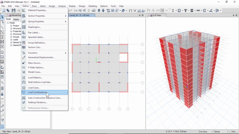This screenshot has width=239, height=134.
Task: Set 3-d view toolbar button
Action: click(75, 10)
